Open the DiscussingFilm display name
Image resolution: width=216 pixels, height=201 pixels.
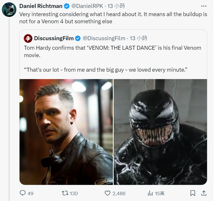click(54, 38)
